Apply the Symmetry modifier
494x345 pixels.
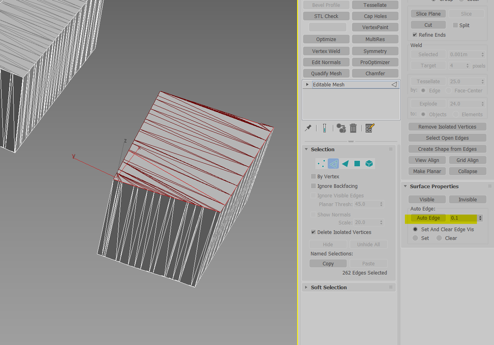pos(375,51)
